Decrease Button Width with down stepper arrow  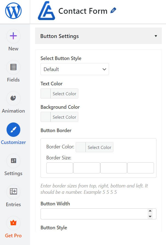point(150,216)
